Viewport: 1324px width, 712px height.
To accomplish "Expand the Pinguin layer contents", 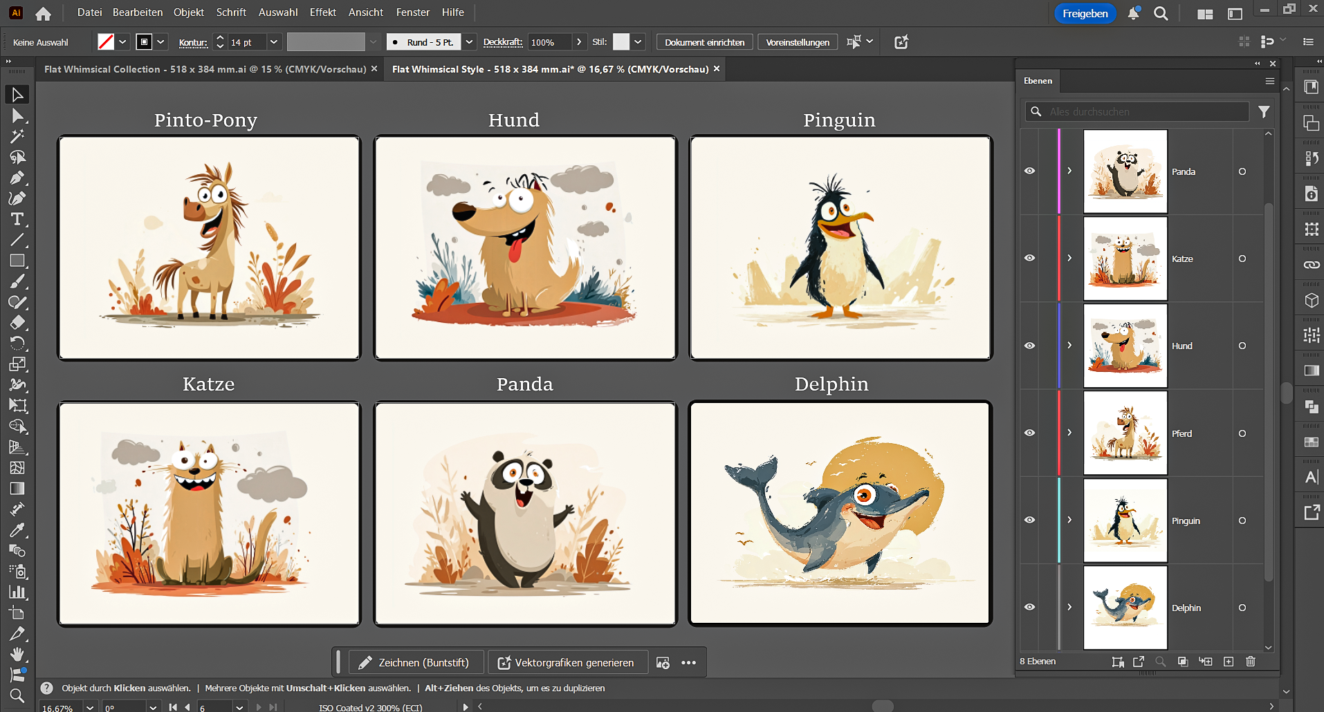I will click(x=1069, y=520).
